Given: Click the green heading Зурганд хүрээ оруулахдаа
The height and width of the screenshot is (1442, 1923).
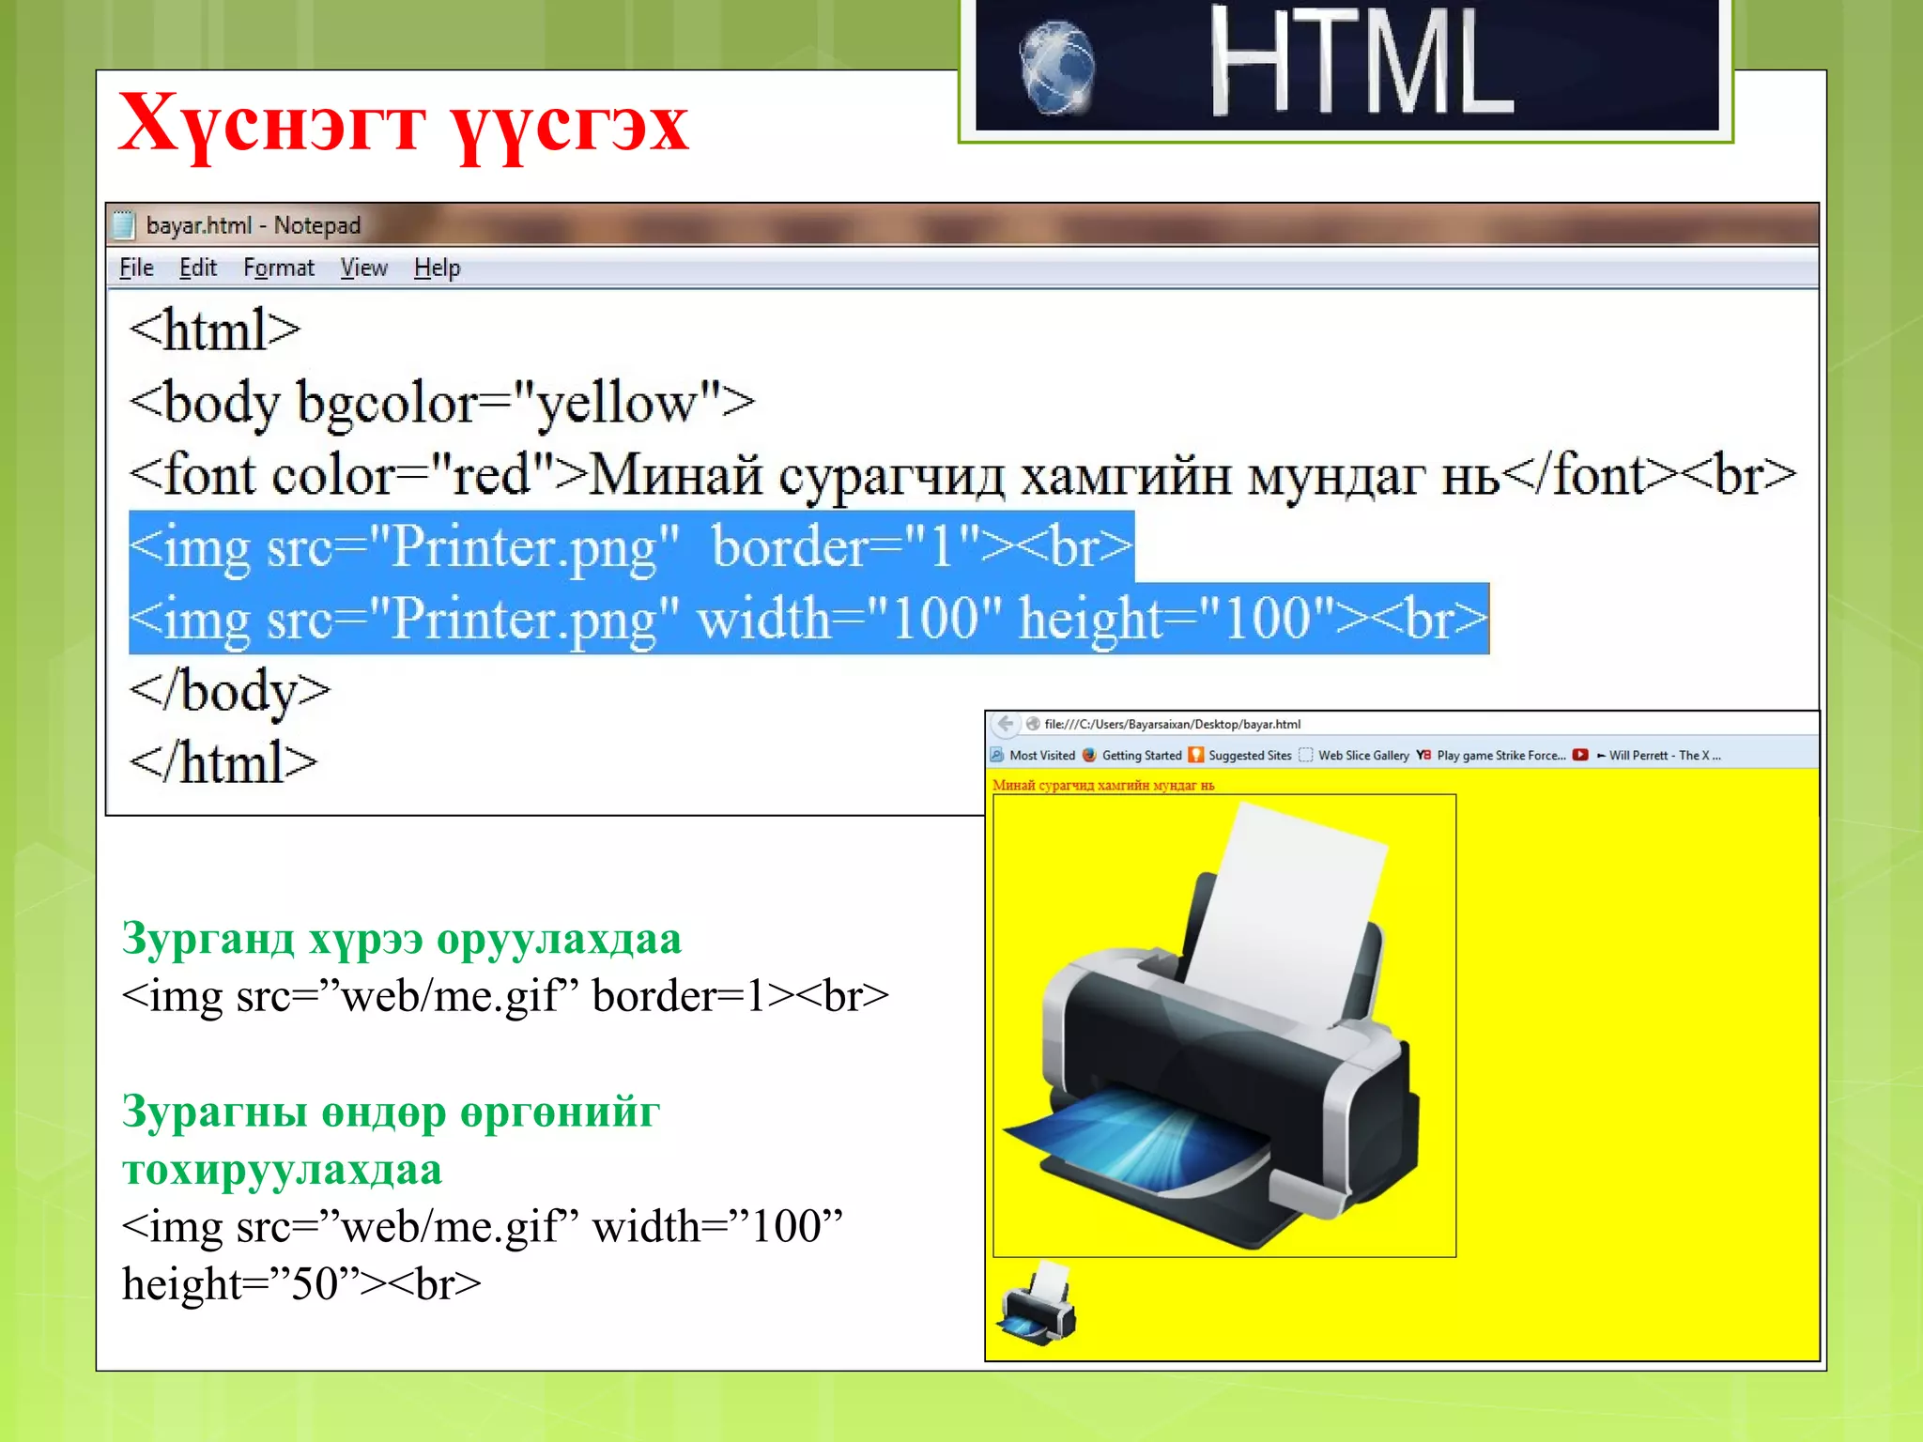Looking at the screenshot, I should (x=402, y=939).
